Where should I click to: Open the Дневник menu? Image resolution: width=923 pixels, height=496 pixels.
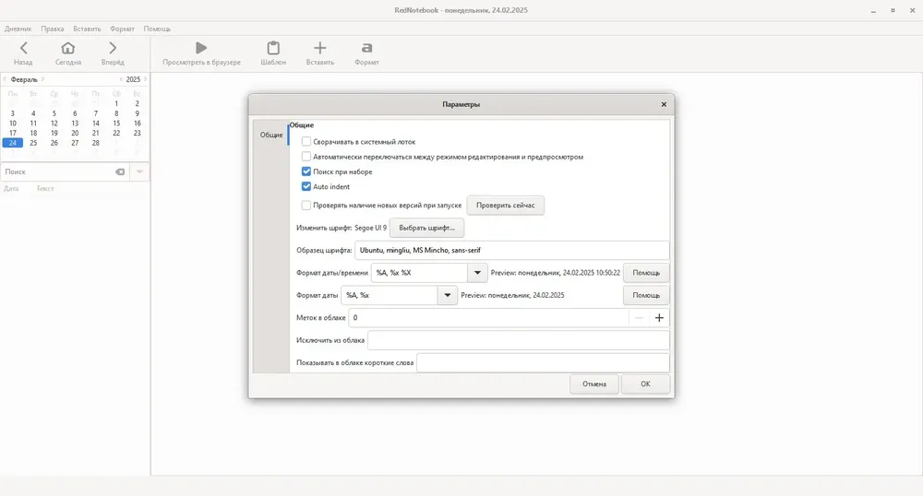point(18,29)
